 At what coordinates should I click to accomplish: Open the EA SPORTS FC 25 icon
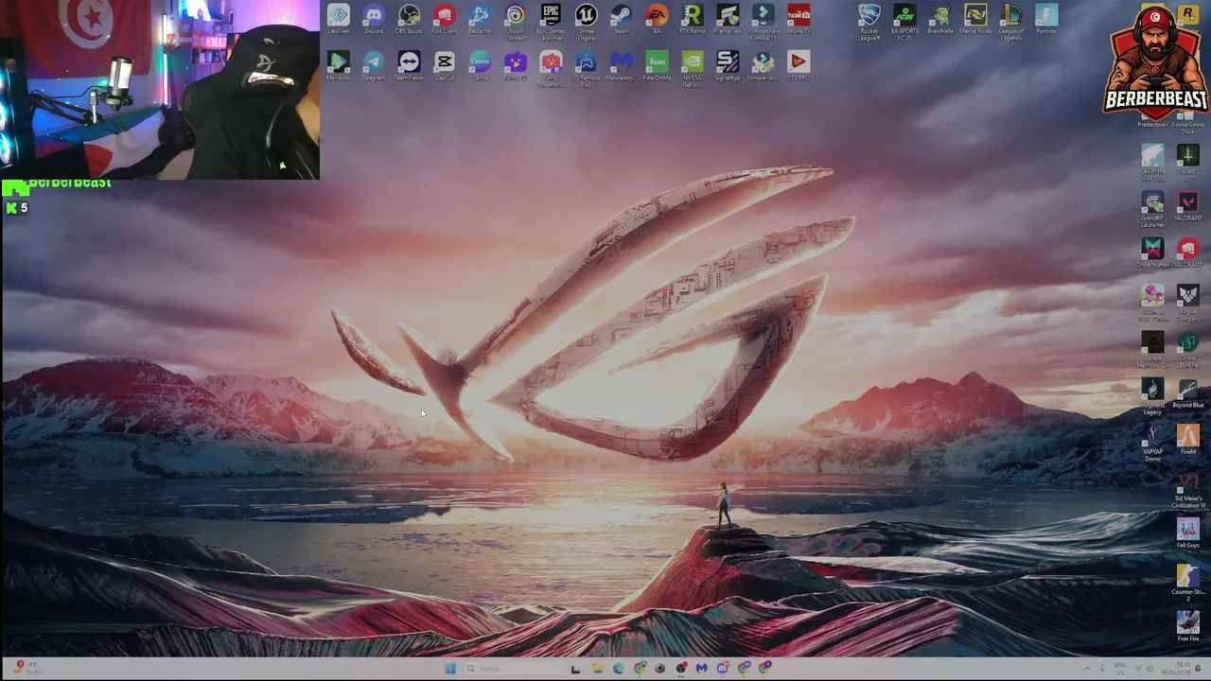tap(904, 21)
